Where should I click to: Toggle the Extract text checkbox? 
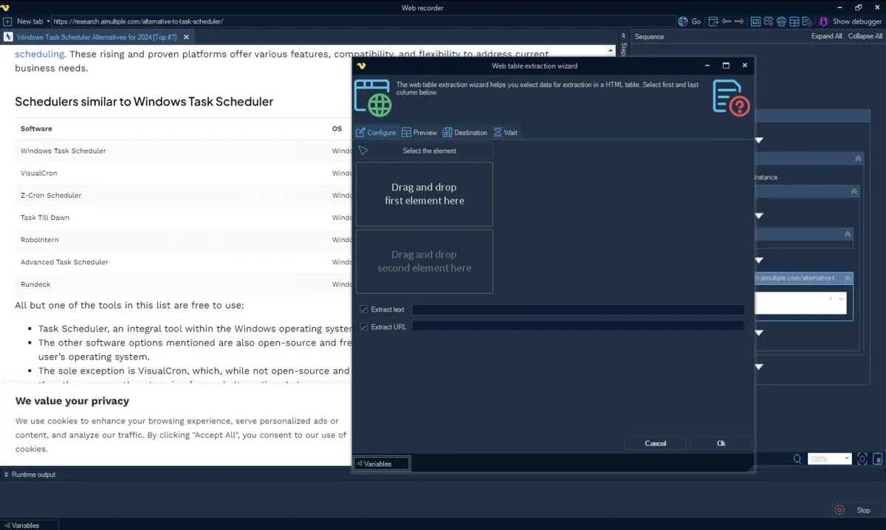click(x=364, y=309)
